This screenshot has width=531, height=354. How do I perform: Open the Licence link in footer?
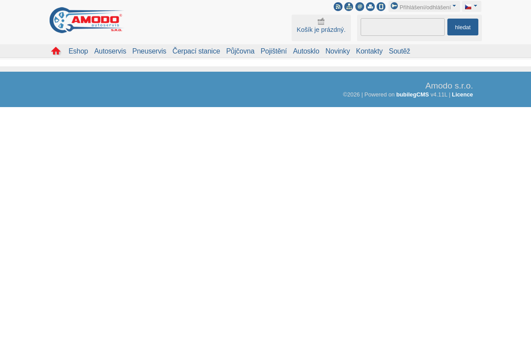[x=462, y=94]
